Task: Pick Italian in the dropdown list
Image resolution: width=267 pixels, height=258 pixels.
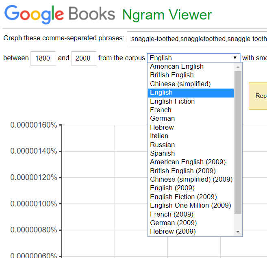Action: pos(159,136)
